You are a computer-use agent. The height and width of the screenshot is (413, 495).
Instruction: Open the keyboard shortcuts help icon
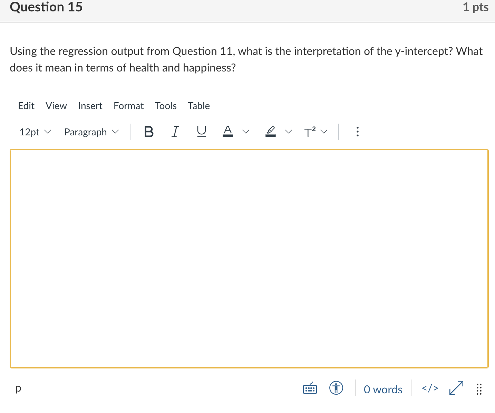pyautogui.click(x=310, y=388)
